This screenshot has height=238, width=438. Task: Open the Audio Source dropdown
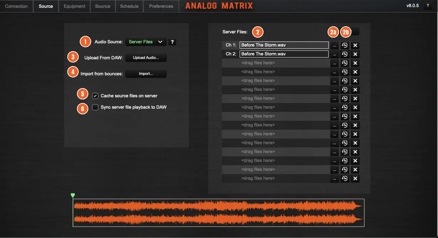(146, 42)
